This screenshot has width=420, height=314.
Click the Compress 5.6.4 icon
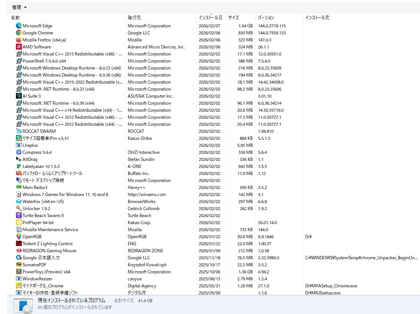tap(19, 152)
